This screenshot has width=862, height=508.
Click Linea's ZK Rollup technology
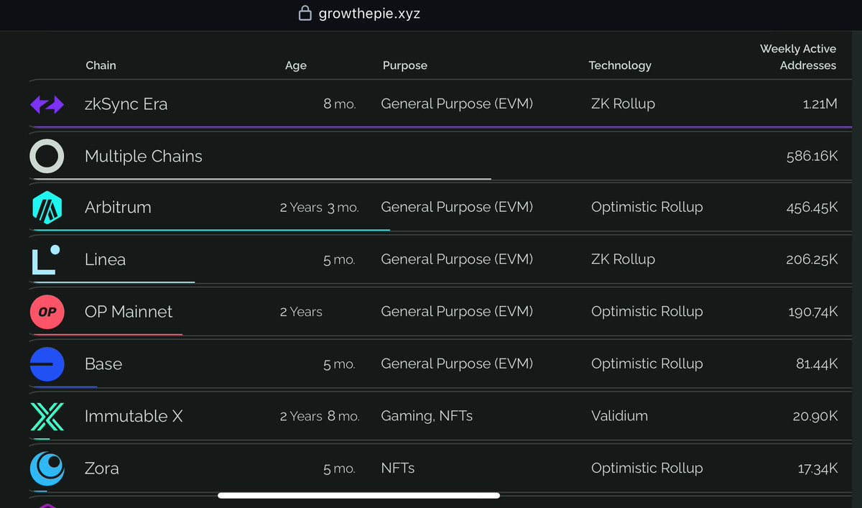pyautogui.click(x=623, y=259)
